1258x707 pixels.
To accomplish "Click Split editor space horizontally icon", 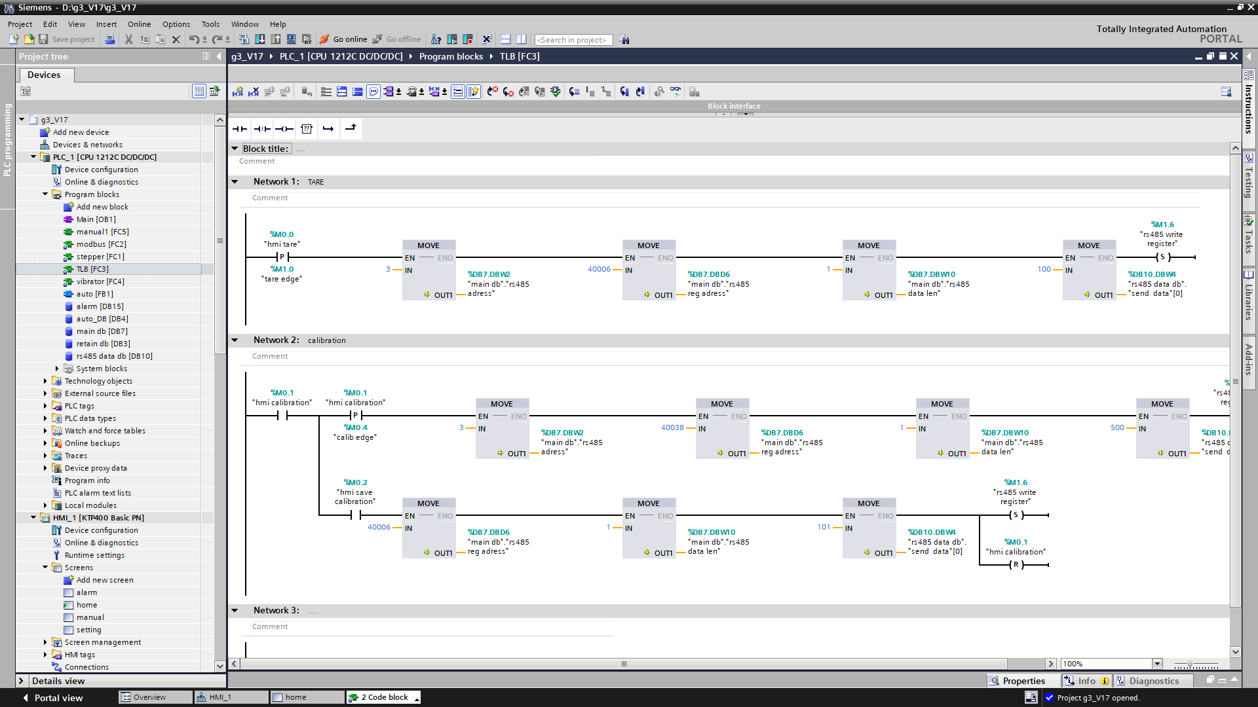I will coord(505,39).
